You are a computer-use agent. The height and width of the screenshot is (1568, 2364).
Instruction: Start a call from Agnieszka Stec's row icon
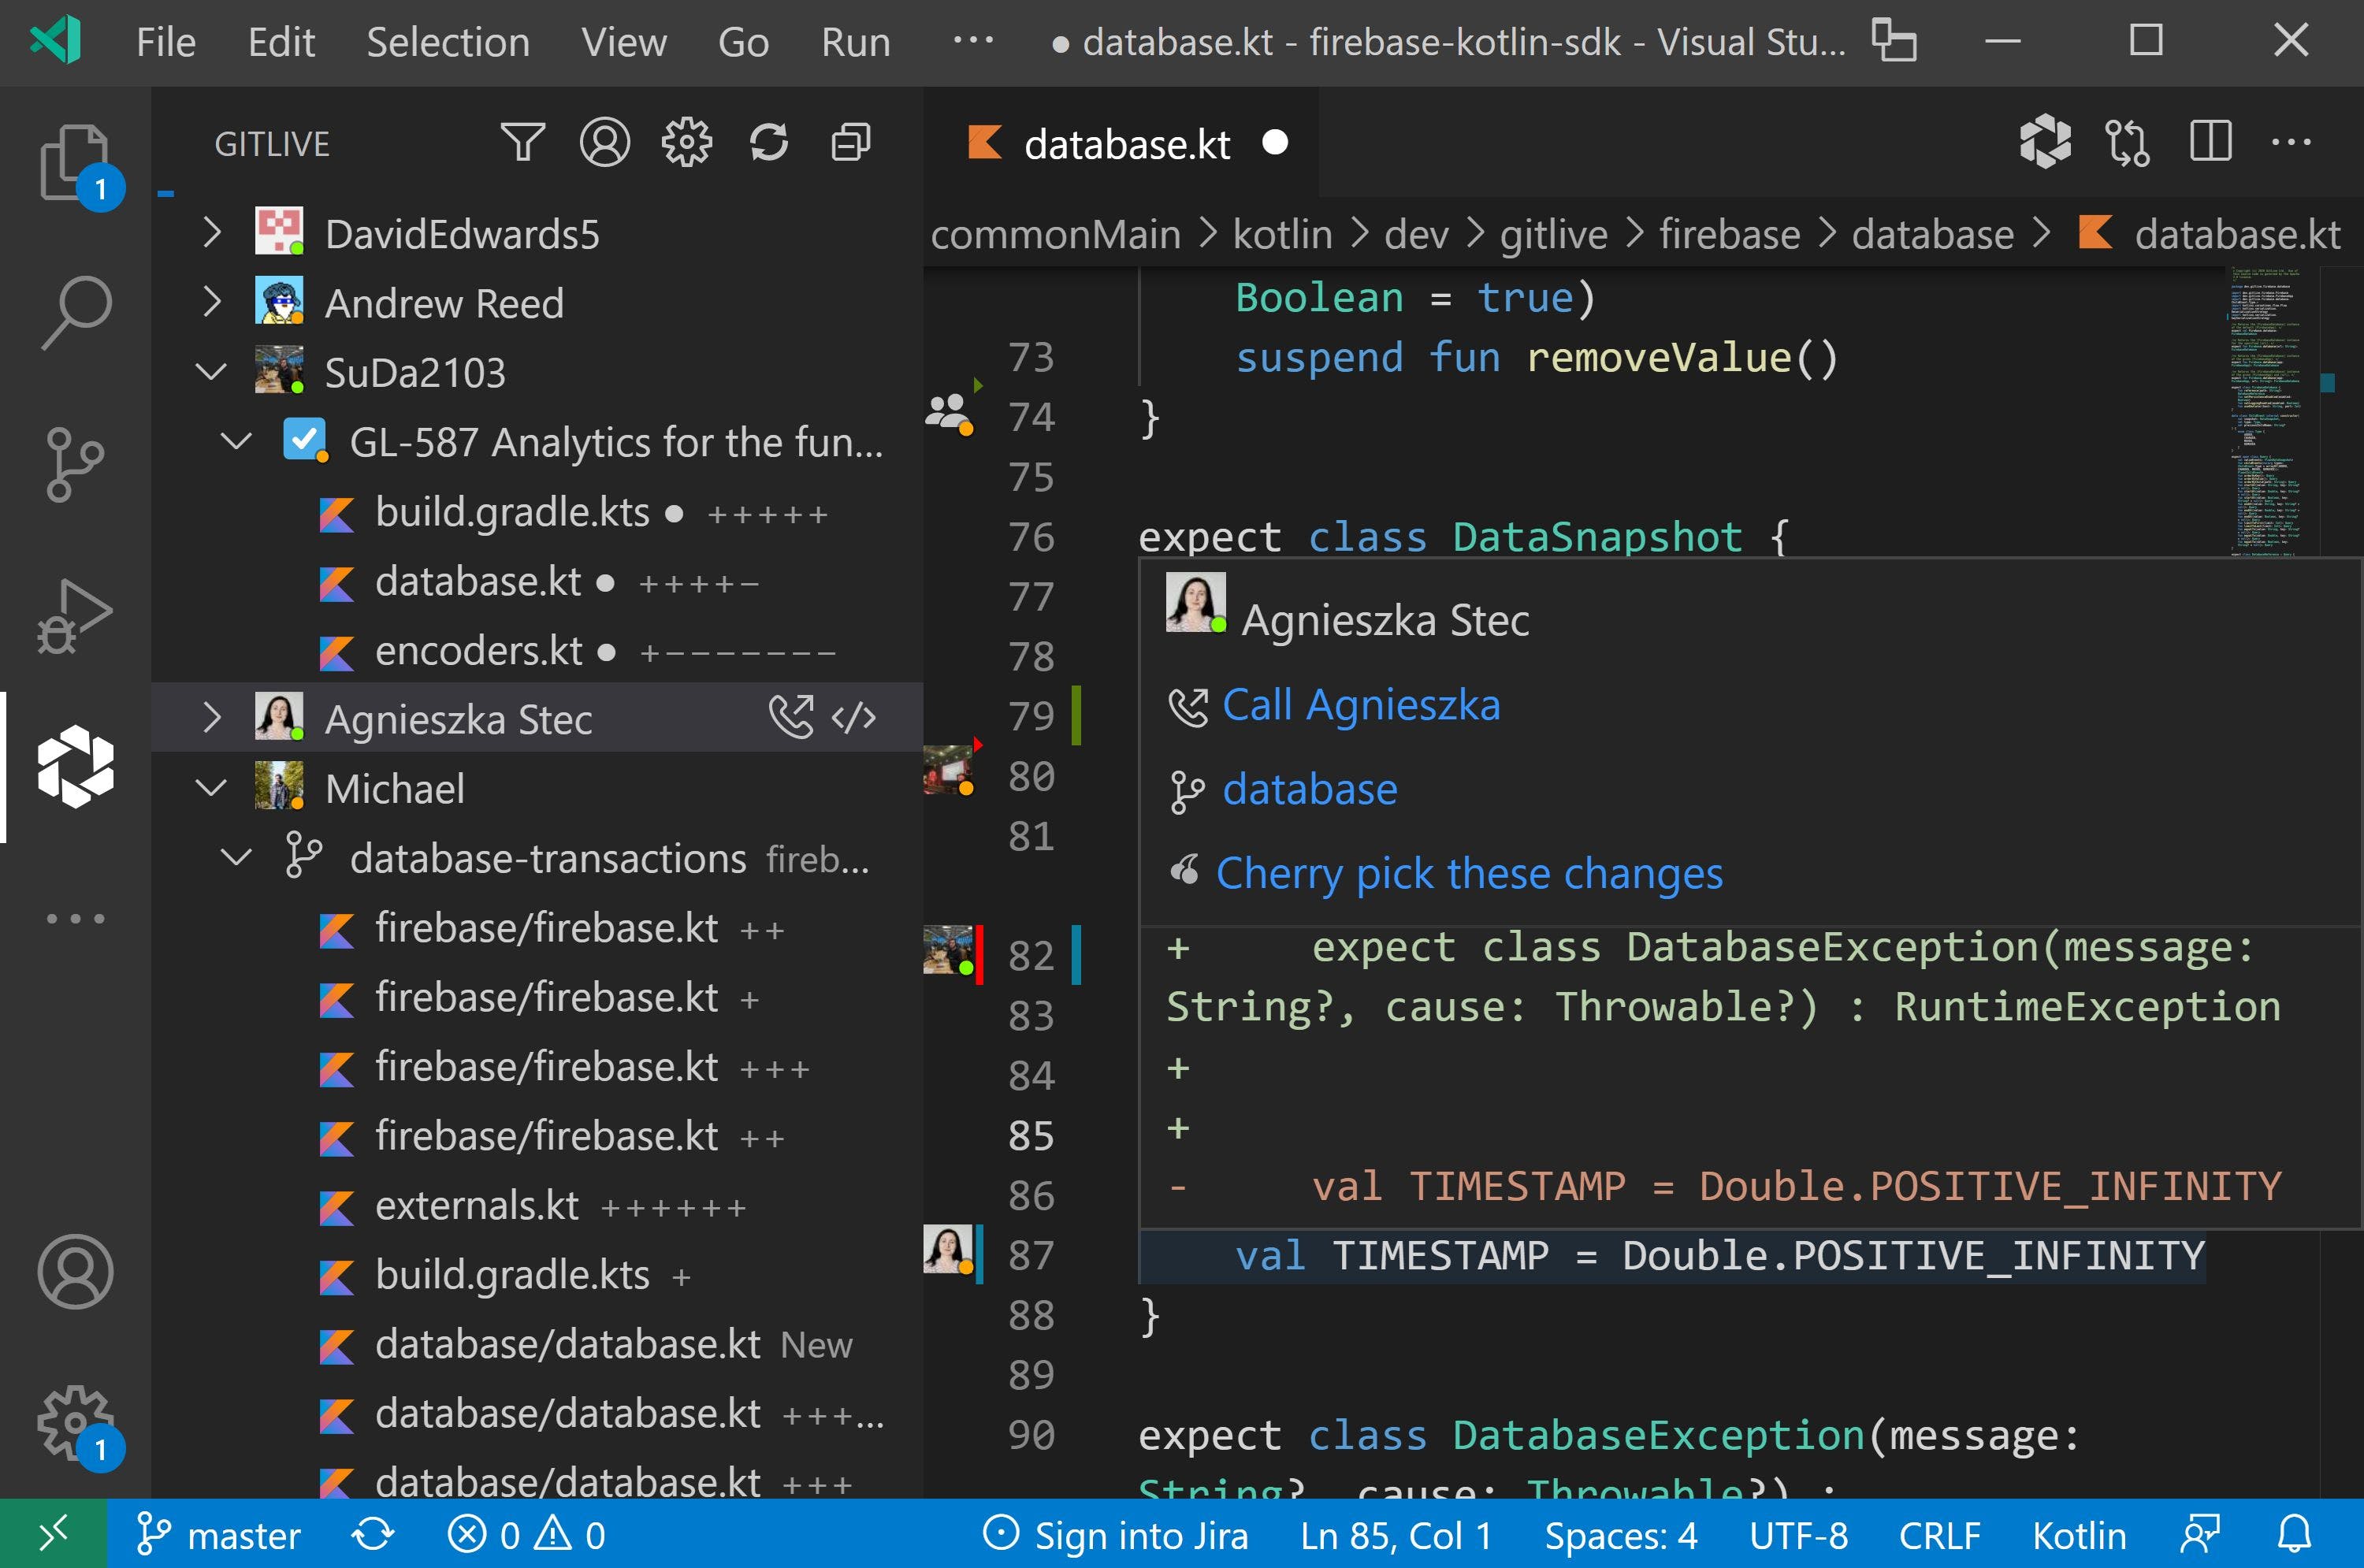click(x=793, y=718)
